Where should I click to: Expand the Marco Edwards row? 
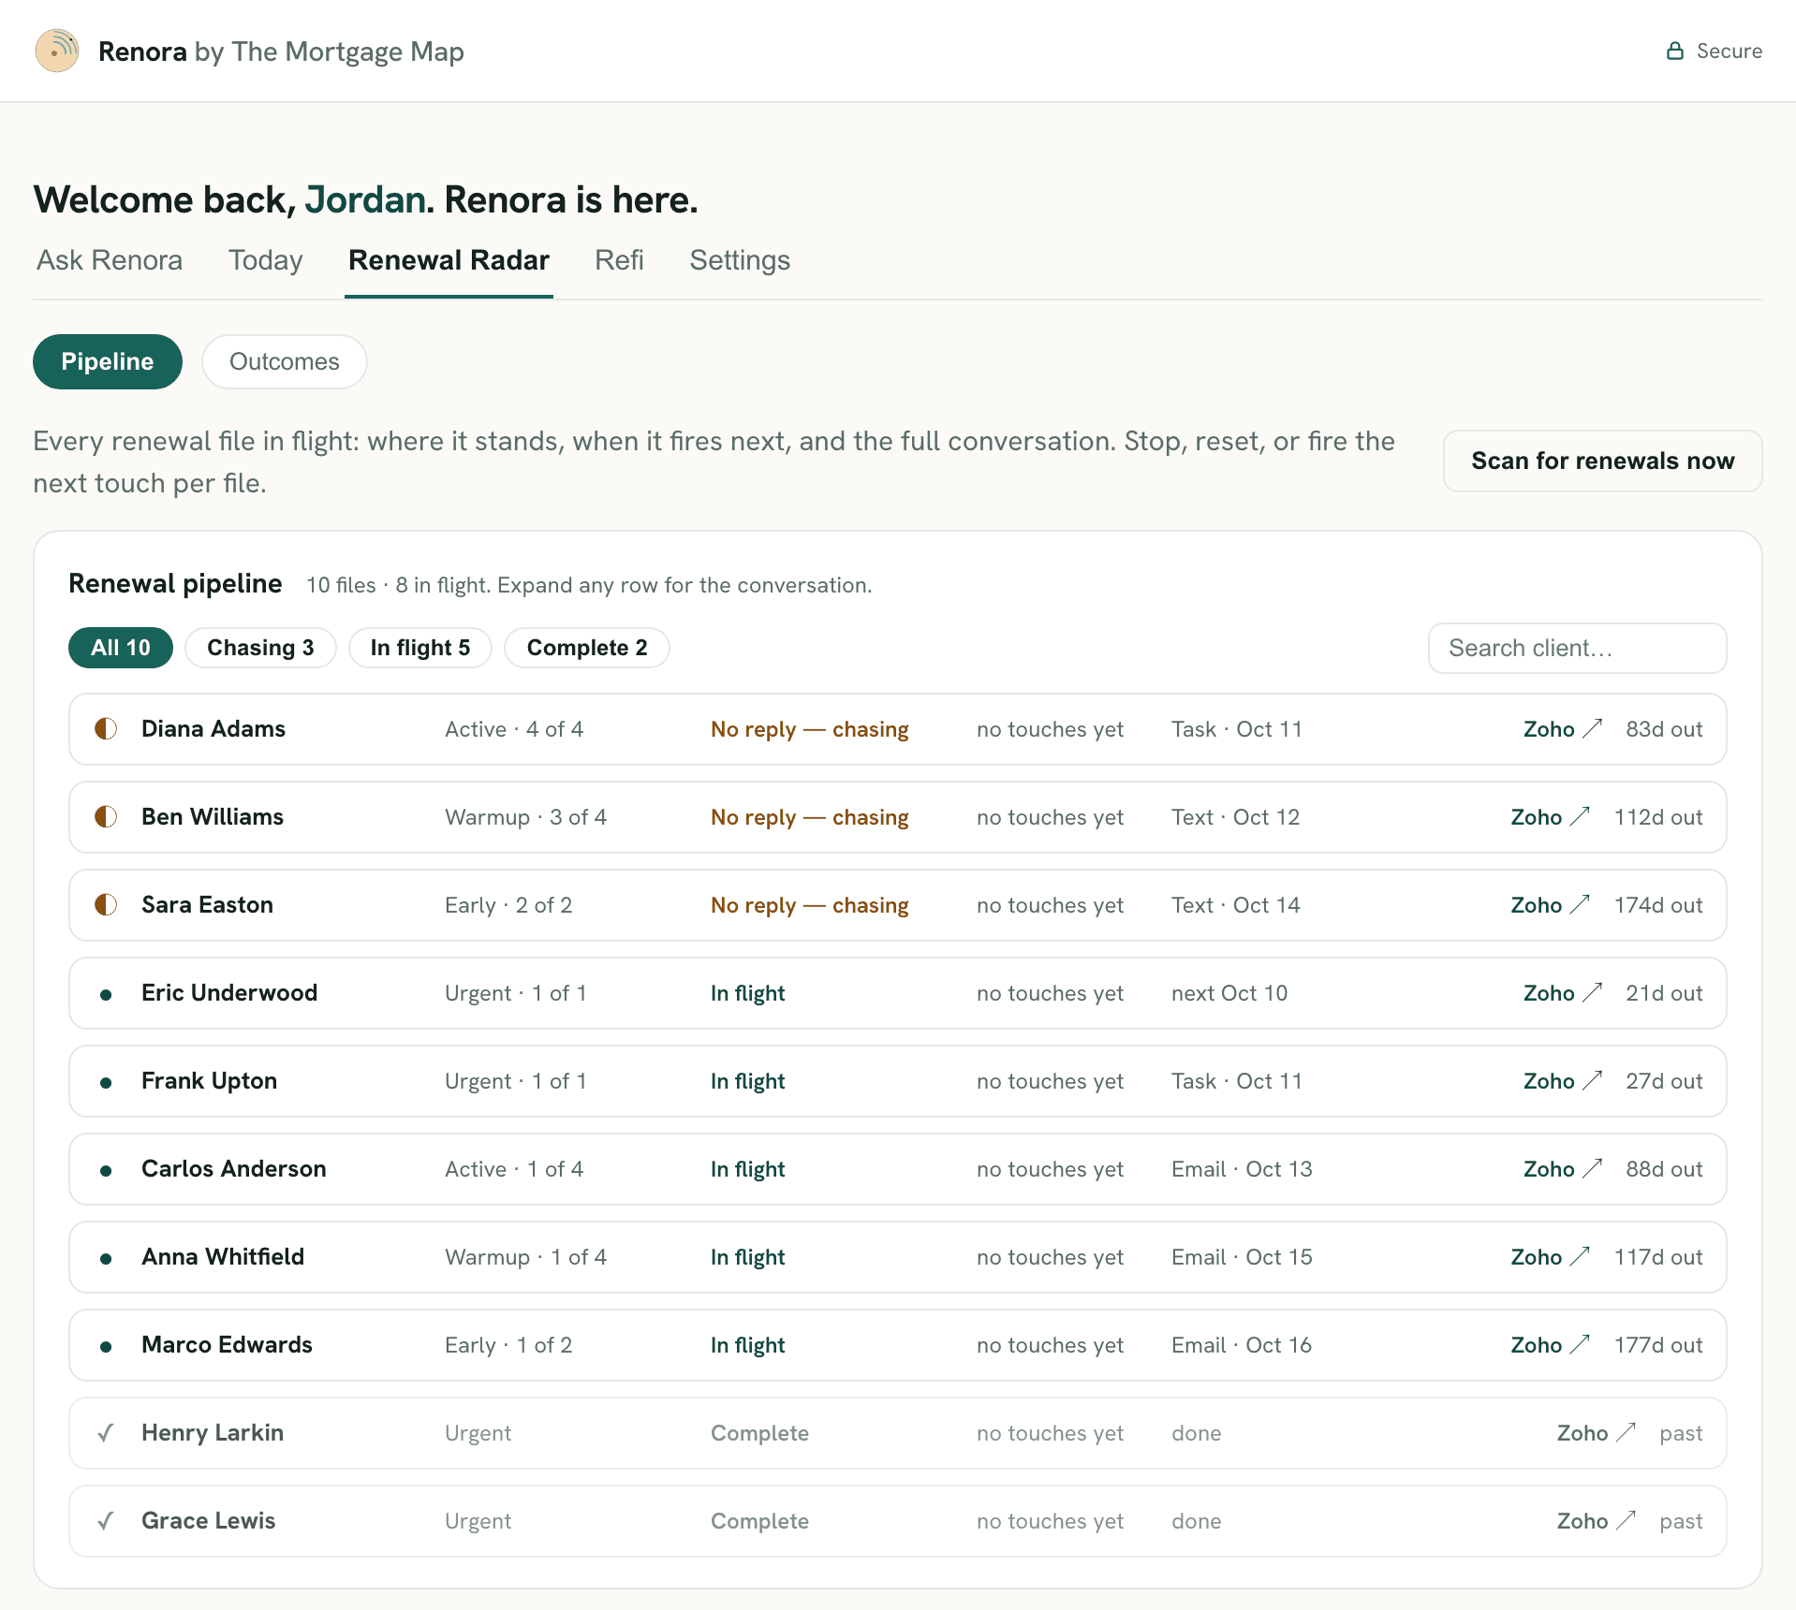click(897, 1345)
